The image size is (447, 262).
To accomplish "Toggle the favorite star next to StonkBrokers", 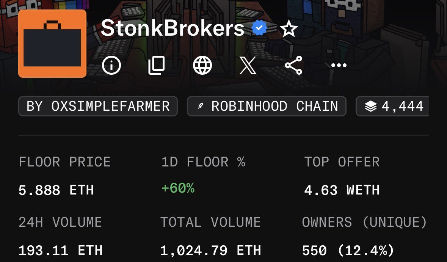I will pos(289,29).
